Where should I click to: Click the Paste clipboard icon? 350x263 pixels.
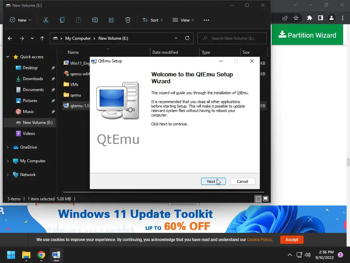tap(78, 20)
